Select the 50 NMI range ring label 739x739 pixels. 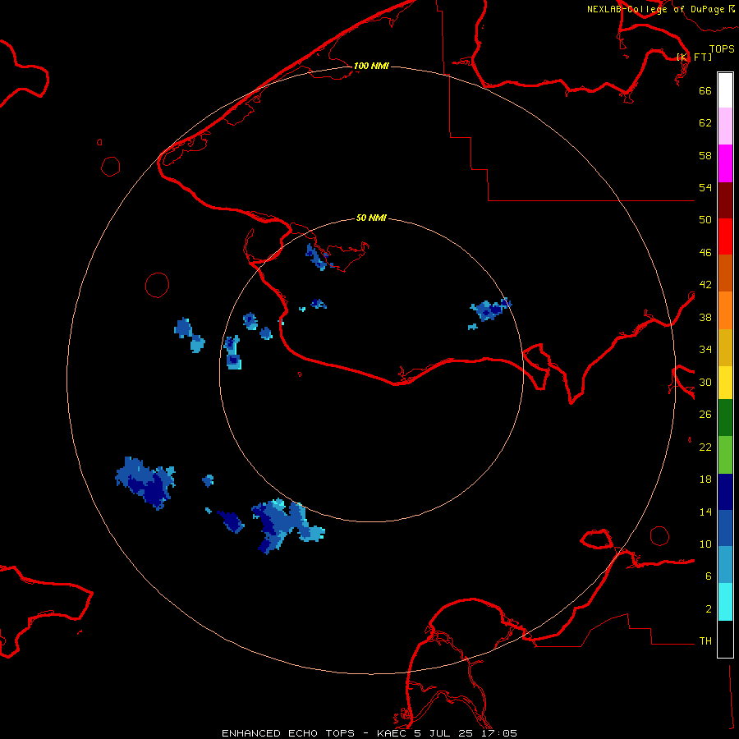tap(371, 218)
